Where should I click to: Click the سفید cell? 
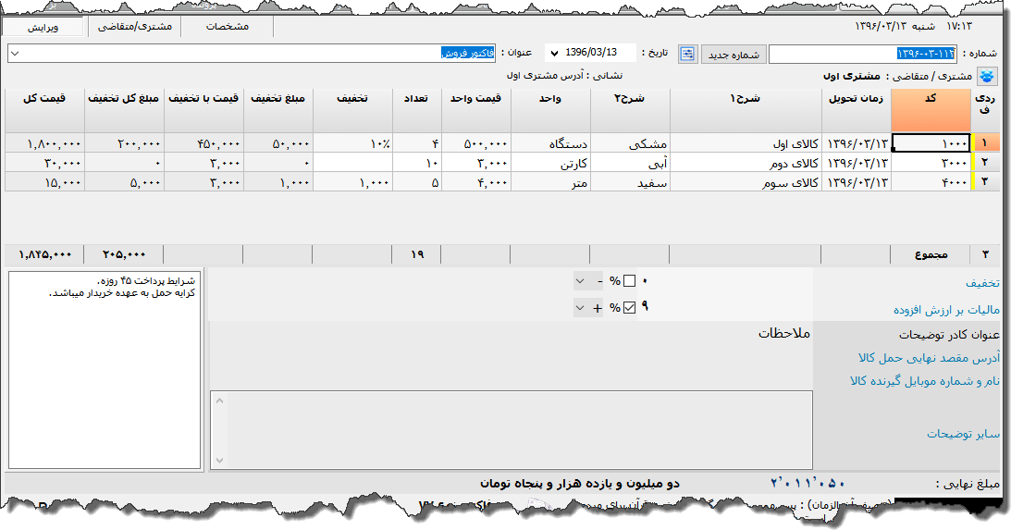pos(630,182)
